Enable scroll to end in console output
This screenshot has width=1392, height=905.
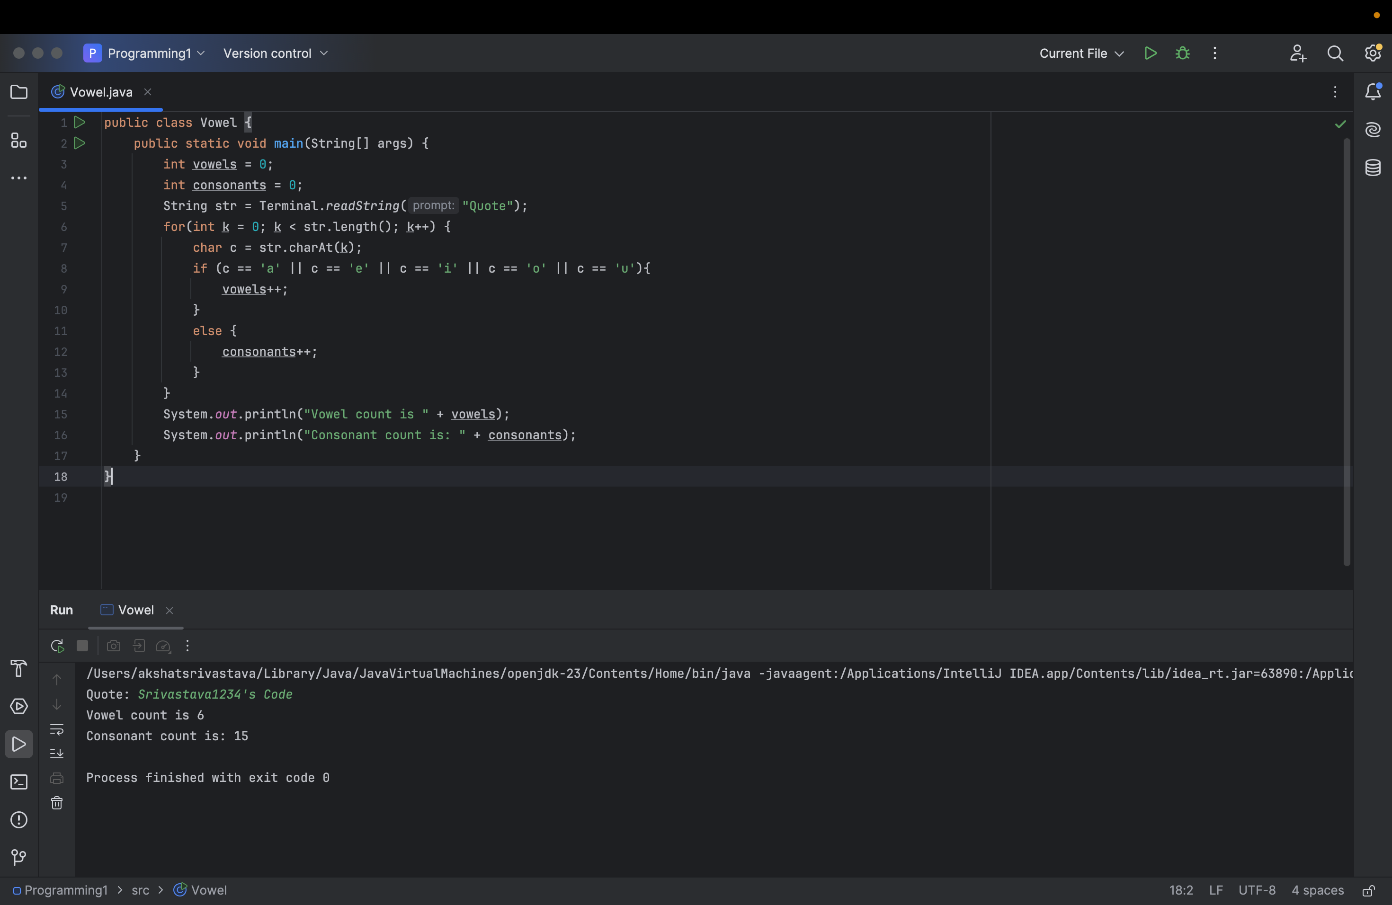pyautogui.click(x=57, y=754)
